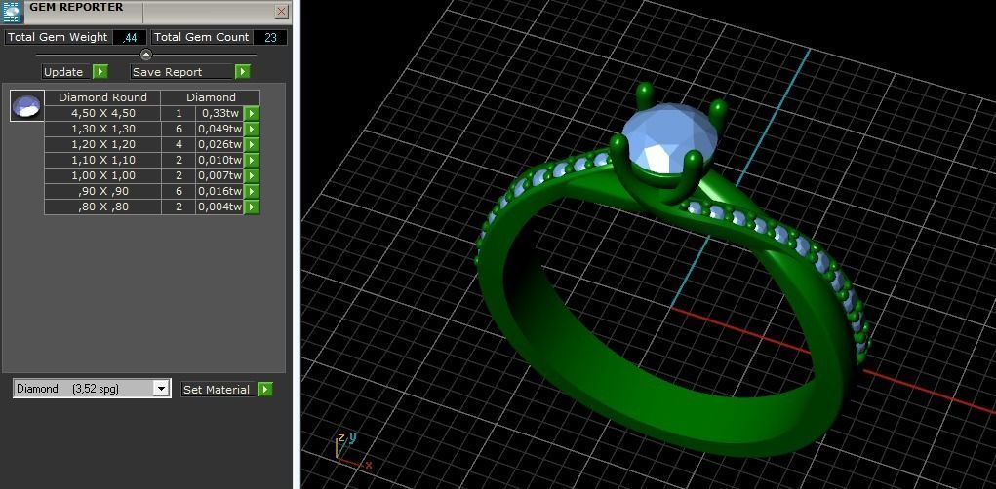The width and height of the screenshot is (996, 489).
Task: Select the ,90 X ,90 size cell
Action: (102, 191)
